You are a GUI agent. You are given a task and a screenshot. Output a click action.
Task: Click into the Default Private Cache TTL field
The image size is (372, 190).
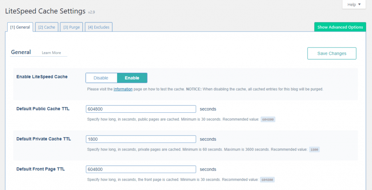point(141,139)
